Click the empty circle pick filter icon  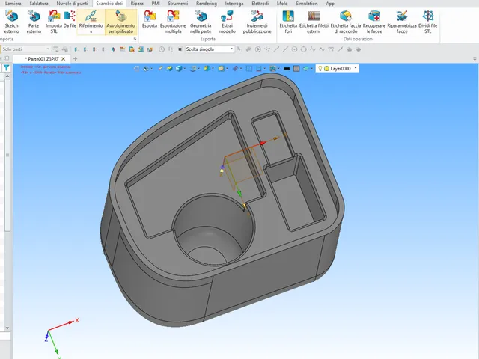pyautogui.click(x=303, y=49)
